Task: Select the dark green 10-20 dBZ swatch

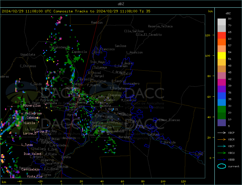Action: [x=222, y=116]
